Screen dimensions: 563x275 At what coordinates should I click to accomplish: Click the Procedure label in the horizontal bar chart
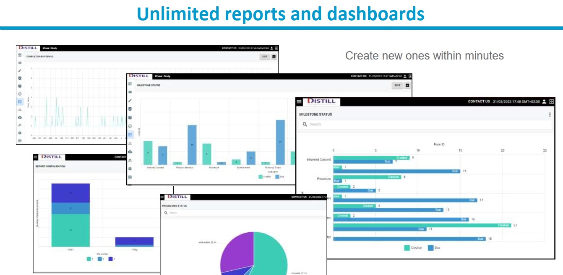324,179
